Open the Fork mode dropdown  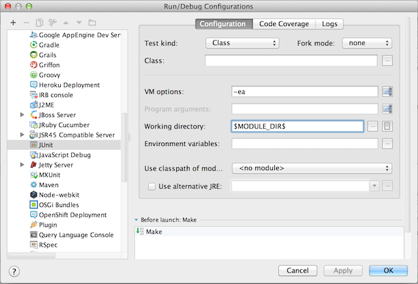(367, 43)
